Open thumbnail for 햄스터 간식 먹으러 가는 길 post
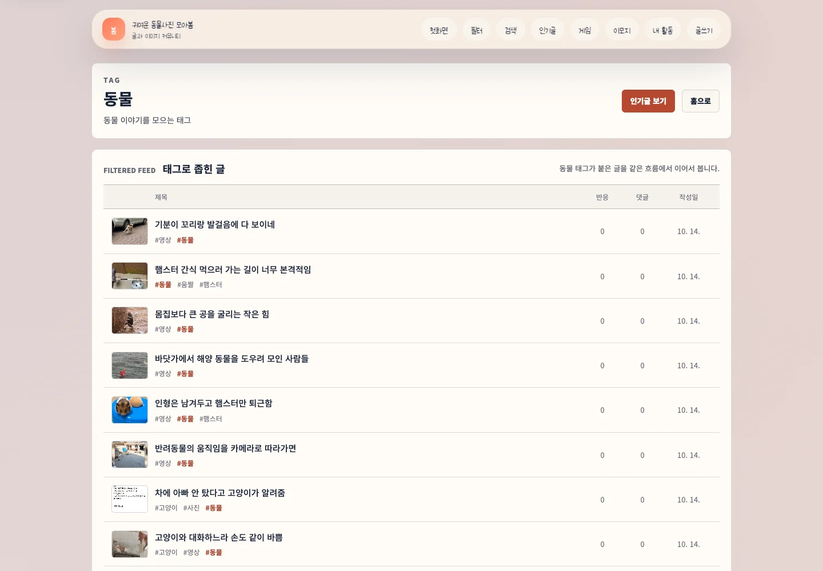Viewport: 823px width, 571px height. point(130,276)
